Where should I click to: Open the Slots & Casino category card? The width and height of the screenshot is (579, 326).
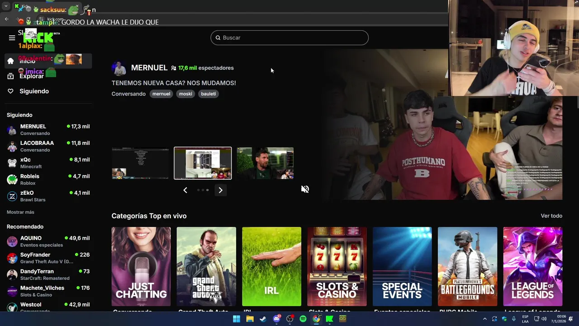pyautogui.click(x=337, y=266)
